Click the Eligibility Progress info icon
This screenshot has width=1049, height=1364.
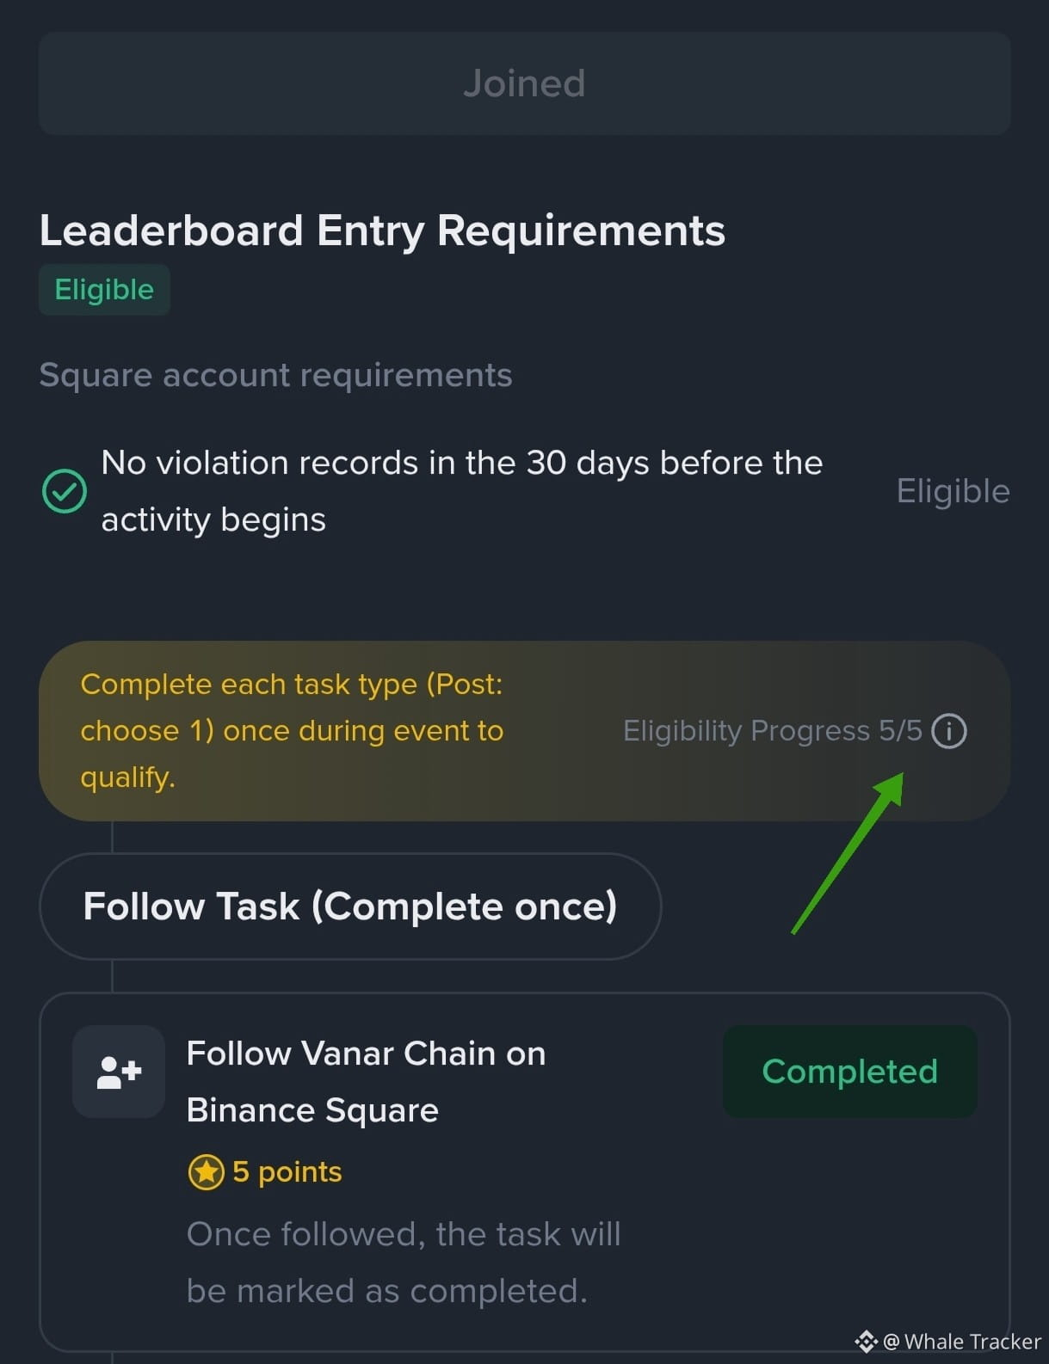949,731
